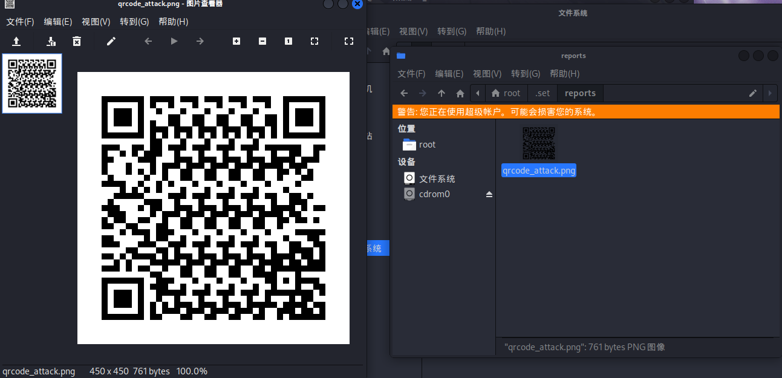This screenshot has width=782, height=378.
Task: Open 视图(V) menu in reports window
Action: click(487, 74)
